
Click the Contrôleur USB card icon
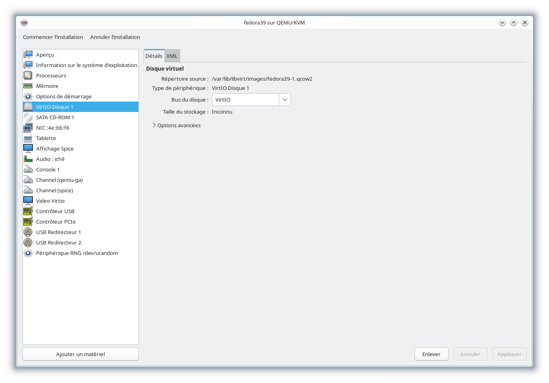[x=28, y=211]
